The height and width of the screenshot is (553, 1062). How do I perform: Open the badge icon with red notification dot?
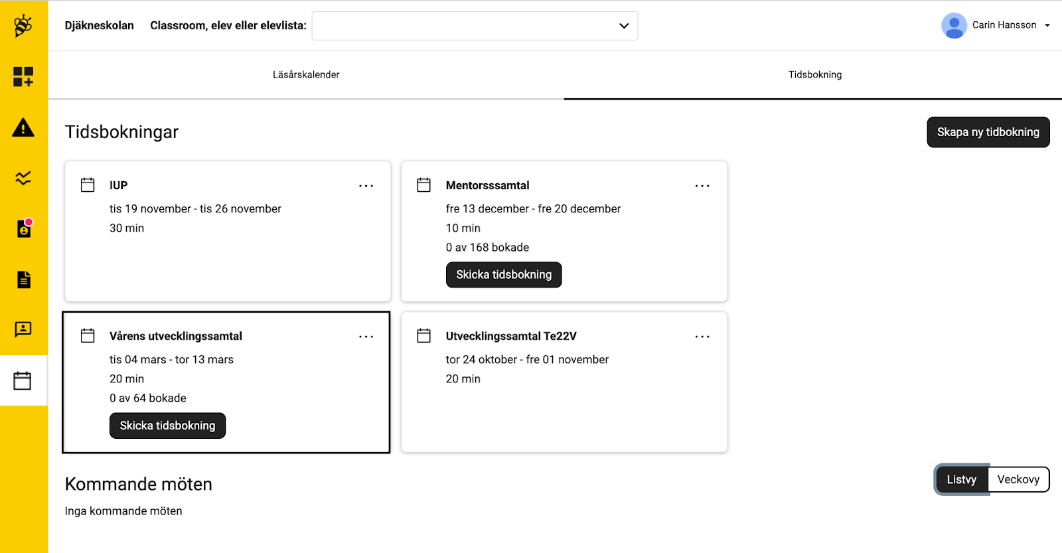(x=24, y=228)
